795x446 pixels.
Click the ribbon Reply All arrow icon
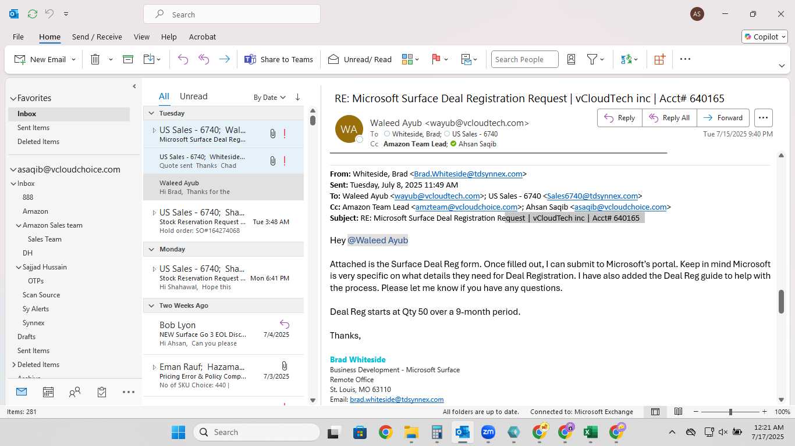pos(204,59)
